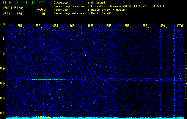
Task: Click the 1655 time marker
Action: pyautogui.click(x=91, y=26)
